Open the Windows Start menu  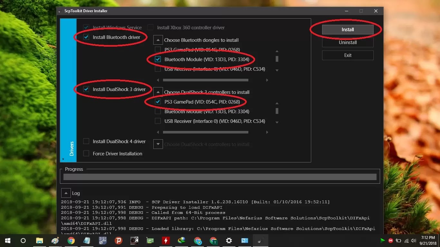[7, 241]
